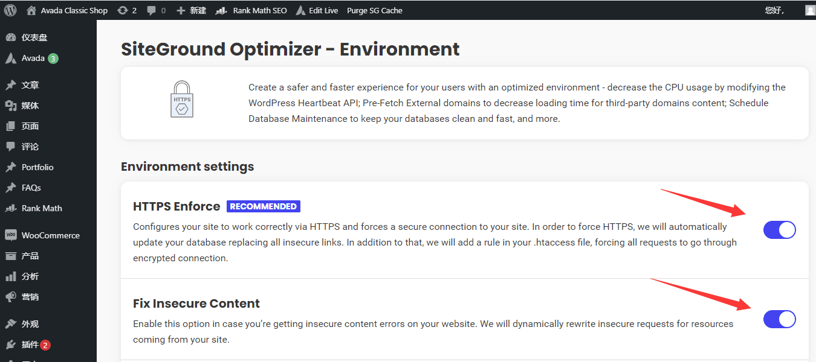
Task: Turn off Fix Insecure Content switch
Action: click(x=779, y=319)
